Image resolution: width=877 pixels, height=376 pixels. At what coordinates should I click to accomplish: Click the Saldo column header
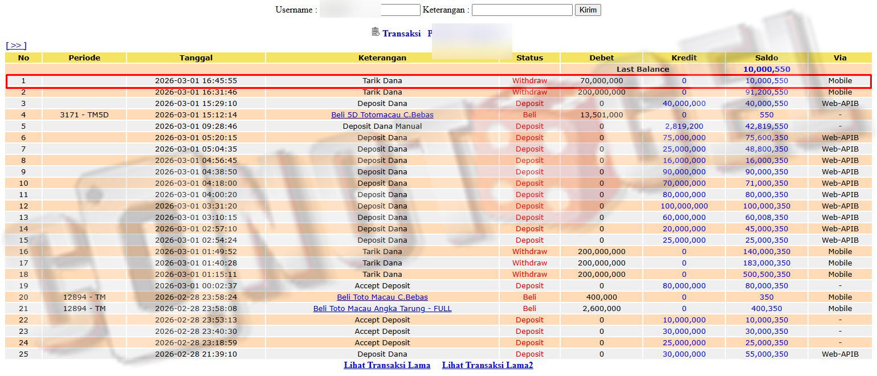766,58
